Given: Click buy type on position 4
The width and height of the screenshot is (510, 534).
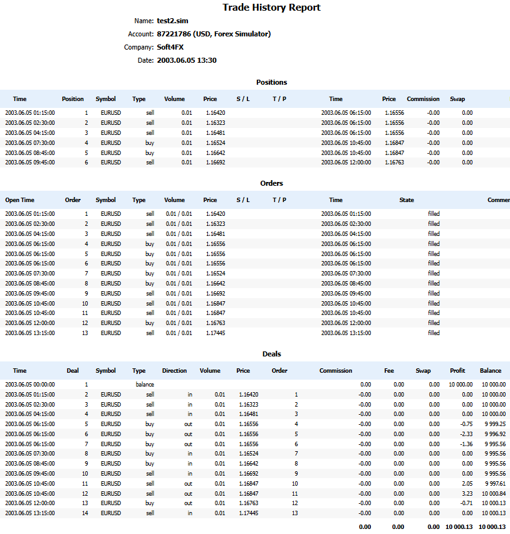Looking at the screenshot, I should pos(150,142).
